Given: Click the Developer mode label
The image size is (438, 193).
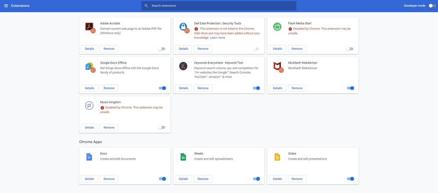Looking at the screenshot, I should coord(415,6).
